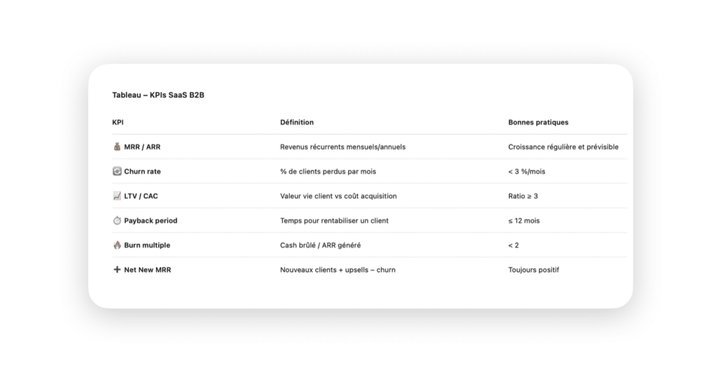The width and height of the screenshot is (720, 377).
Task: Click the Bonnes pratiques column header
Action: pyautogui.click(x=538, y=122)
